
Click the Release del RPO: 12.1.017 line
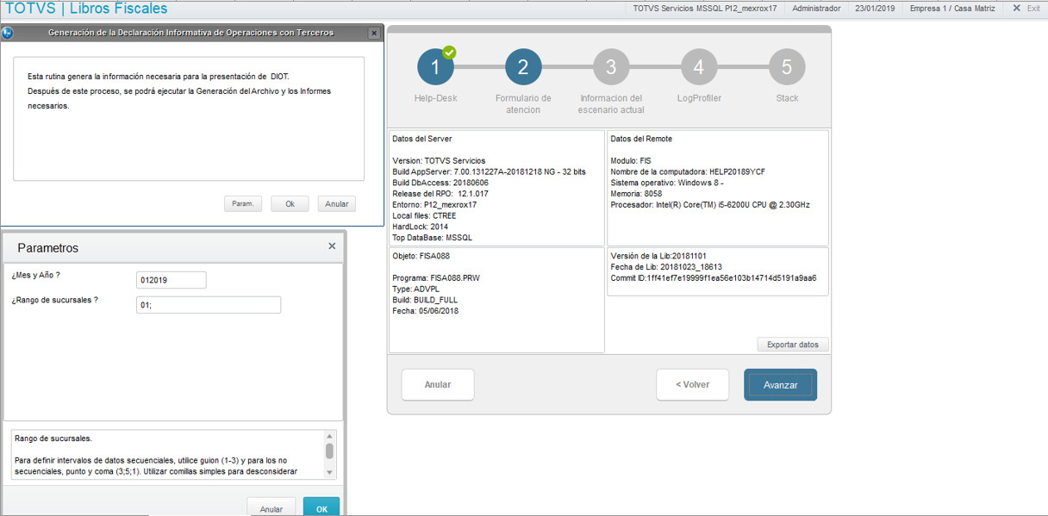(440, 194)
